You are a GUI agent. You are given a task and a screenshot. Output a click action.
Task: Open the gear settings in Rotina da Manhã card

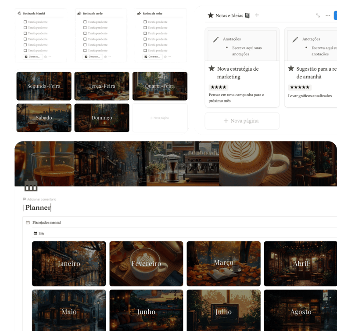point(45,57)
